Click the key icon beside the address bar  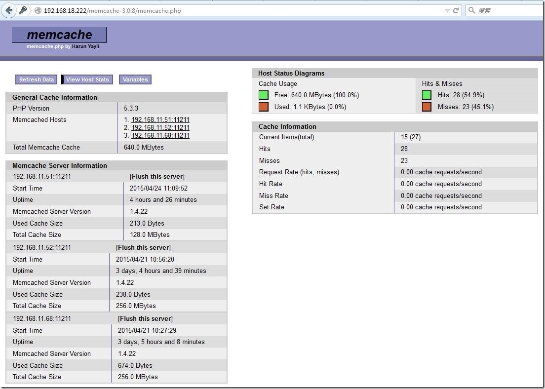[x=23, y=10]
